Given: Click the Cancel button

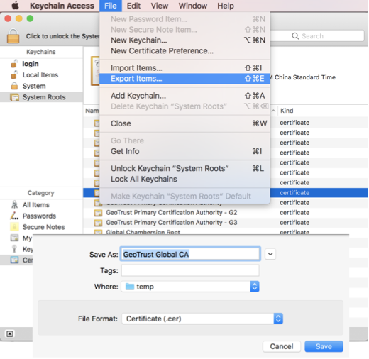Looking at the screenshot, I should tap(282, 346).
